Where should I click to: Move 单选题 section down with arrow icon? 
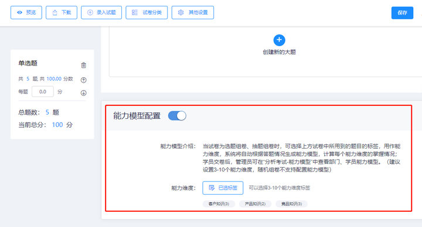point(83,92)
